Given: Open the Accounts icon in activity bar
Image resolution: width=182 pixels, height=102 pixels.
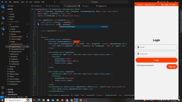Looking at the screenshot, I should (x=3, y=88).
